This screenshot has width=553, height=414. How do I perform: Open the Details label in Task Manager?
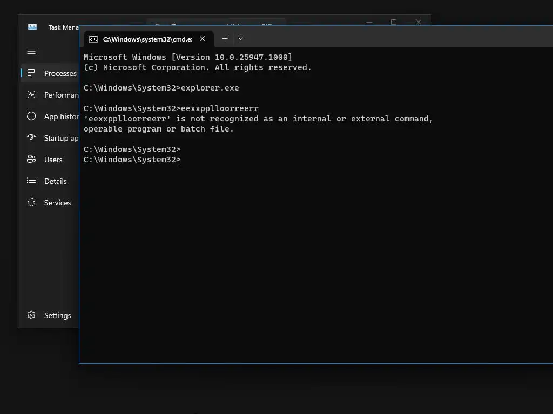(x=56, y=181)
